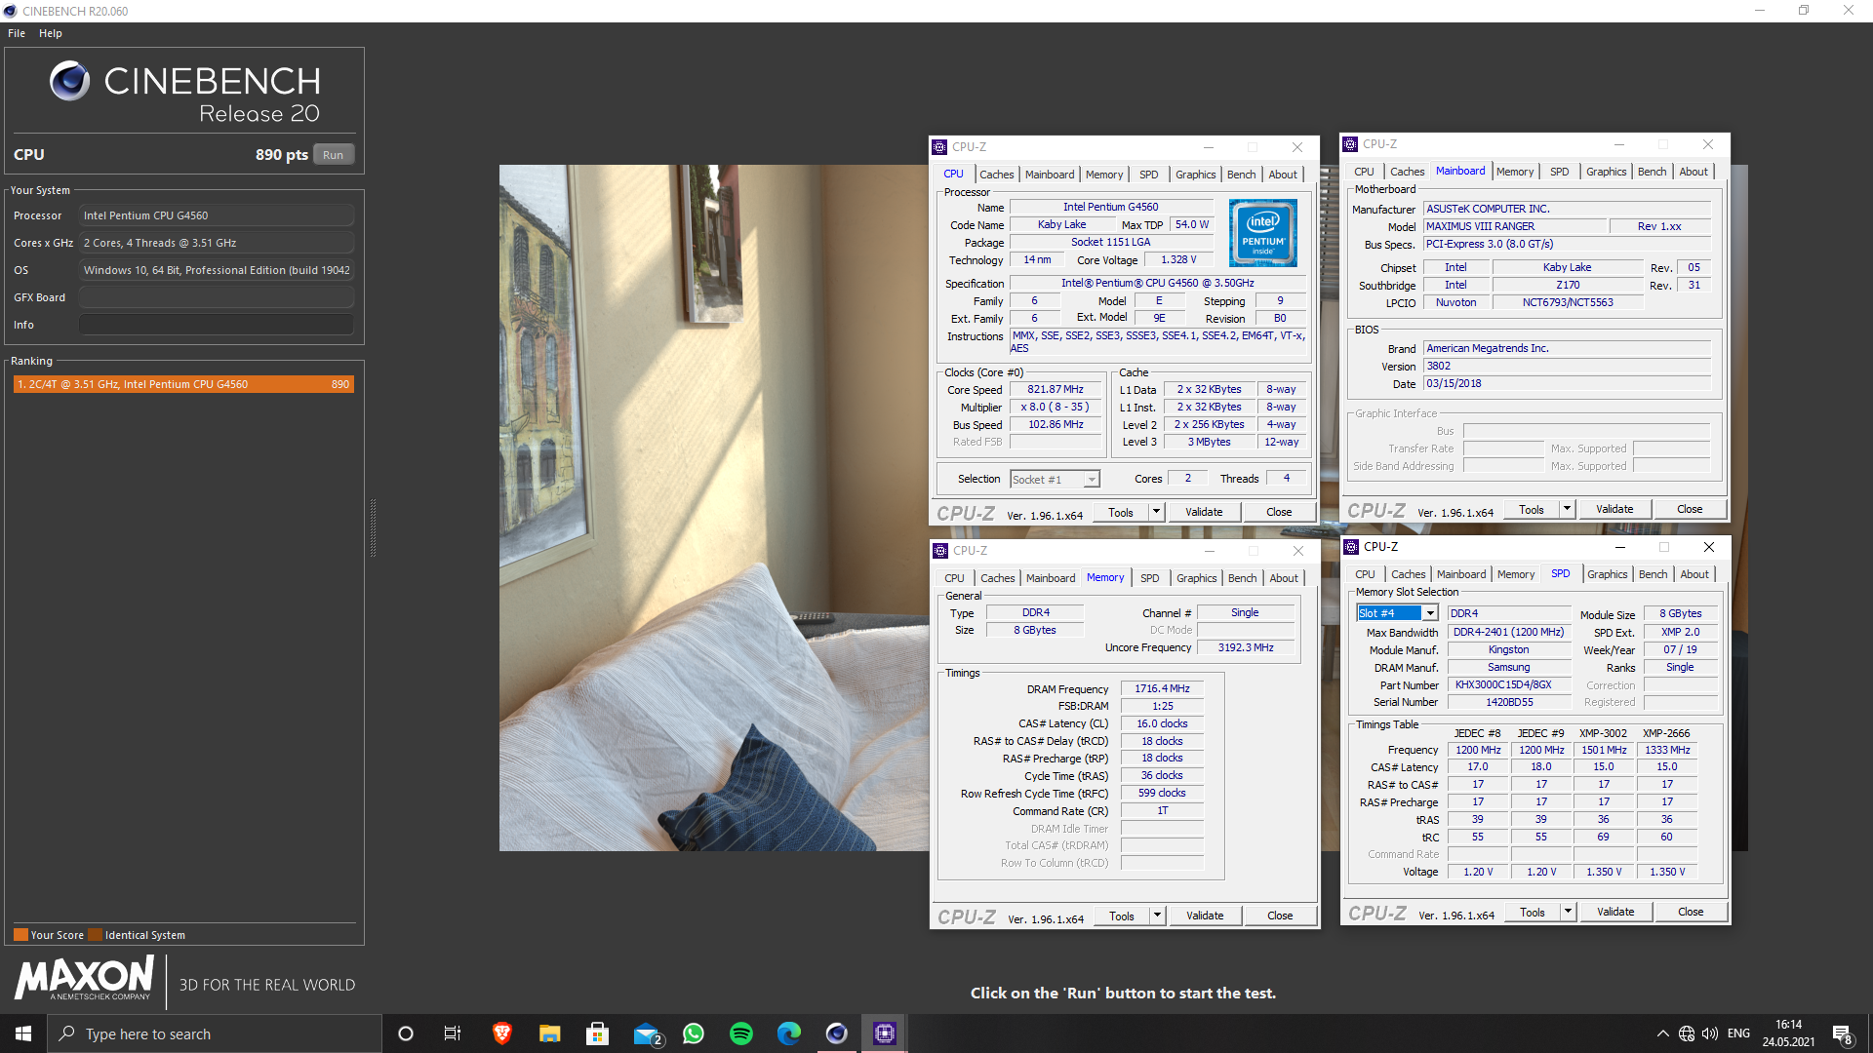Open Tools dropdown arrow in top-right CPU-Z
1873x1053 pixels.
[1567, 509]
